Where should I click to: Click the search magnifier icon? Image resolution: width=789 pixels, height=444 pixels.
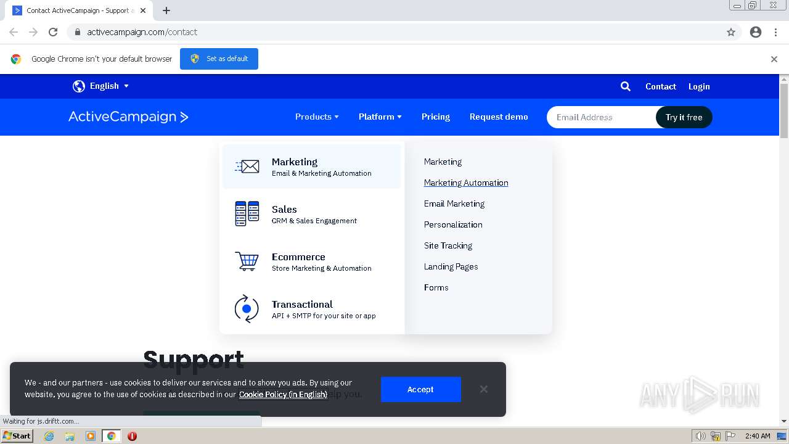pos(625,86)
